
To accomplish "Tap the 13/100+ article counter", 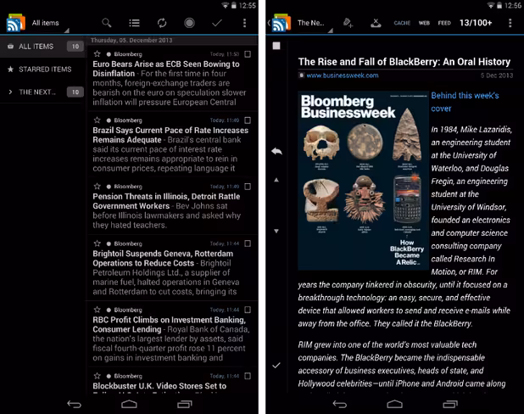I will 476,23.
